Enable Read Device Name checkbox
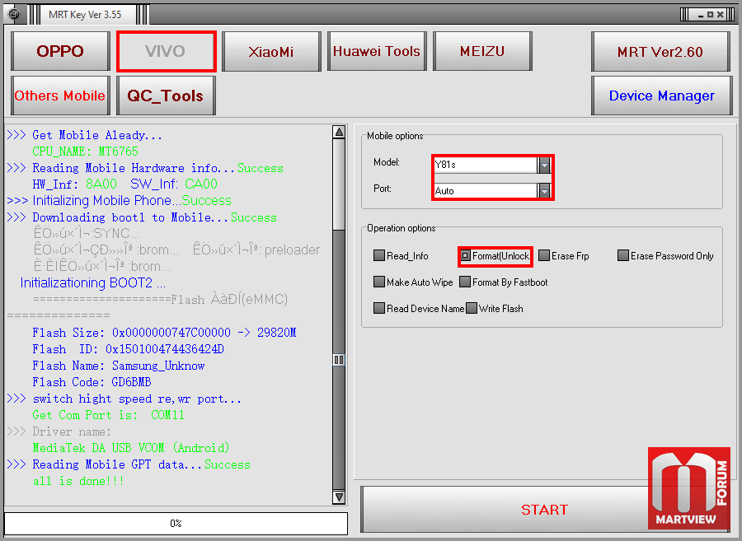The width and height of the screenshot is (742, 541). coord(378,309)
